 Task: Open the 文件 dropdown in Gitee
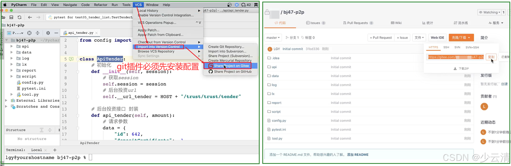click(419, 38)
